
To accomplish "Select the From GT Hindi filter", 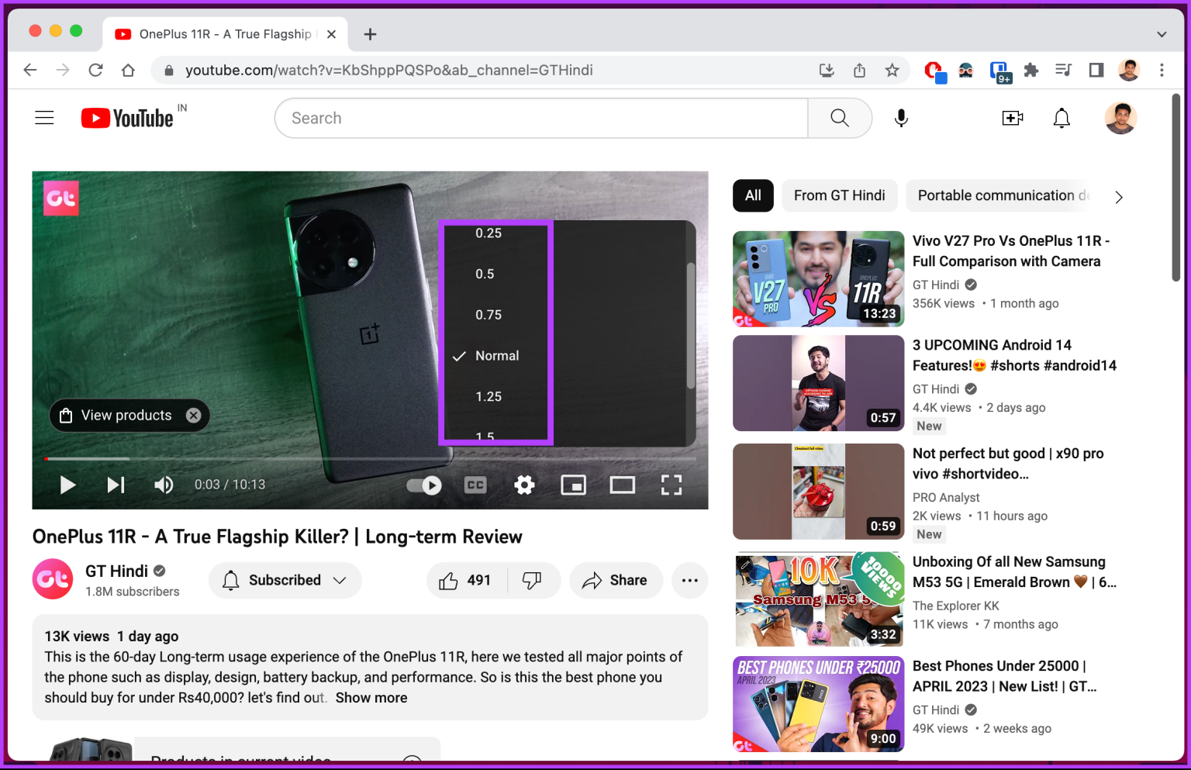I will click(x=839, y=195).
